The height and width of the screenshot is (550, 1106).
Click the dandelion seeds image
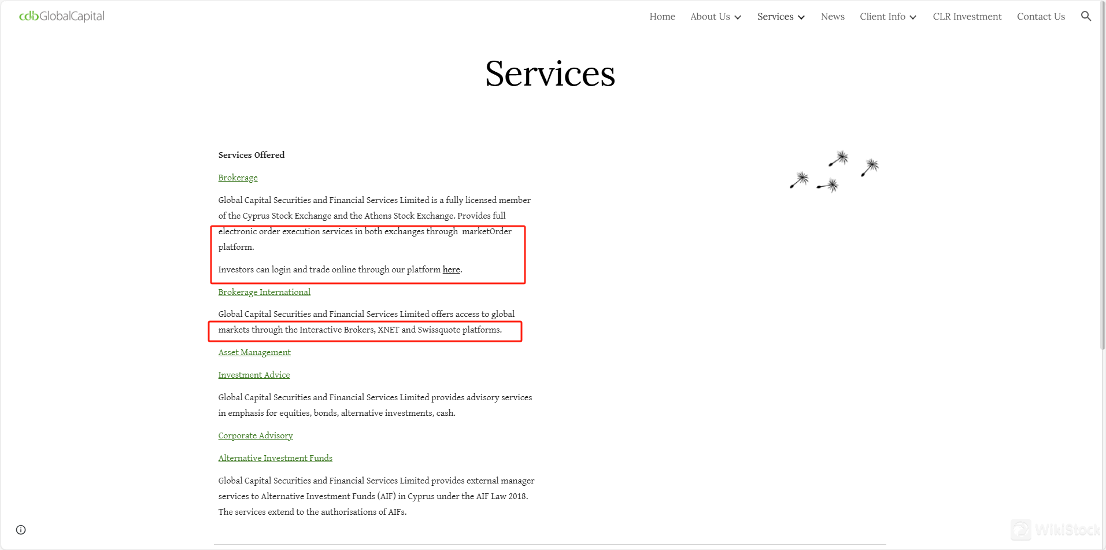coord(834,172)
